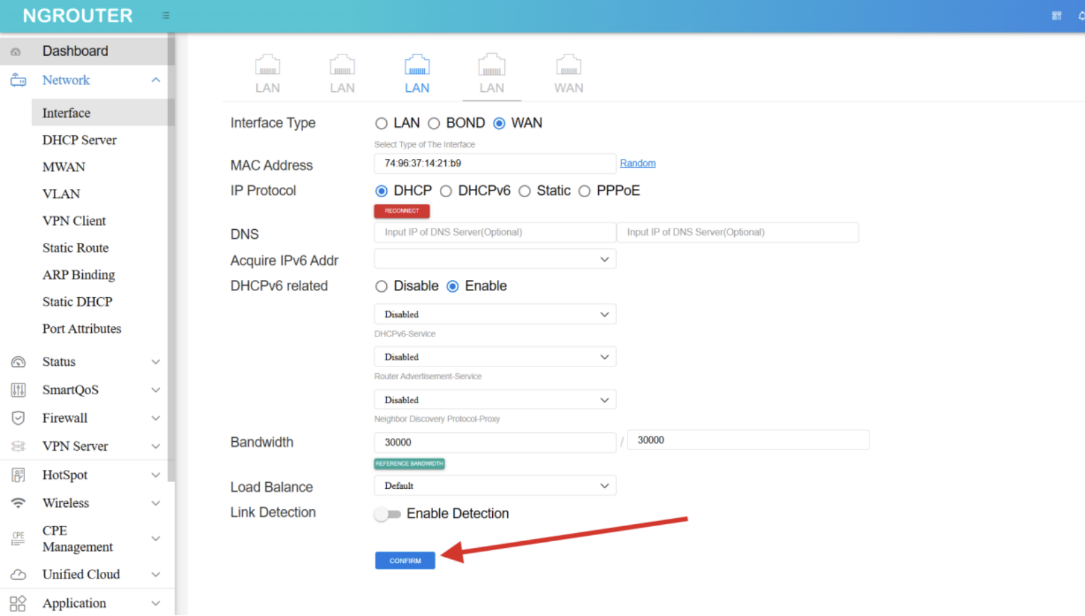Viewport: 1085px width, 616px height.
Task: Go to Static Route page
Action: [75, 248]
